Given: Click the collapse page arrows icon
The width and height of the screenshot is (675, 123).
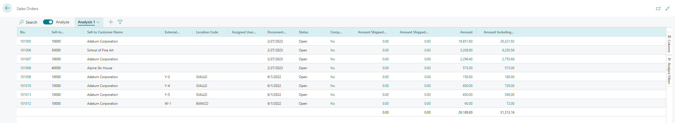Looking at the screenshot, I should click(667, 9).
